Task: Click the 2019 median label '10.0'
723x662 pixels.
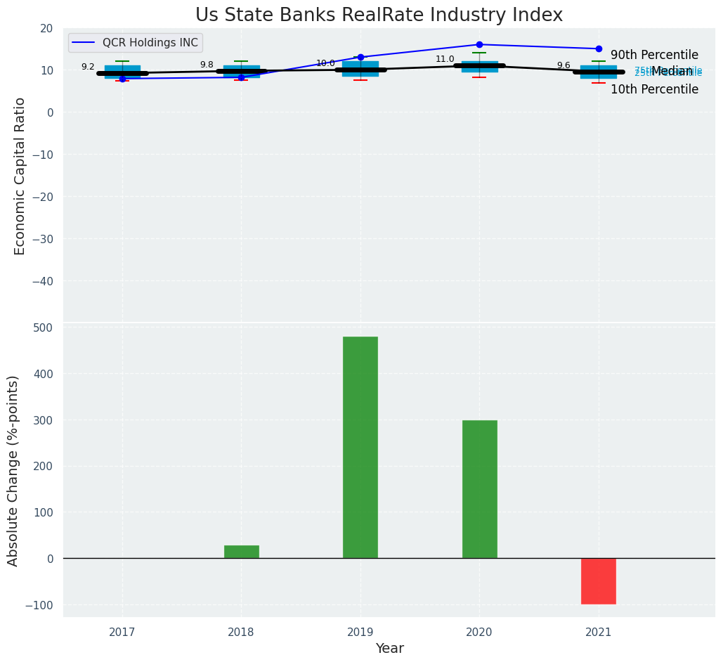Action: 325,63
